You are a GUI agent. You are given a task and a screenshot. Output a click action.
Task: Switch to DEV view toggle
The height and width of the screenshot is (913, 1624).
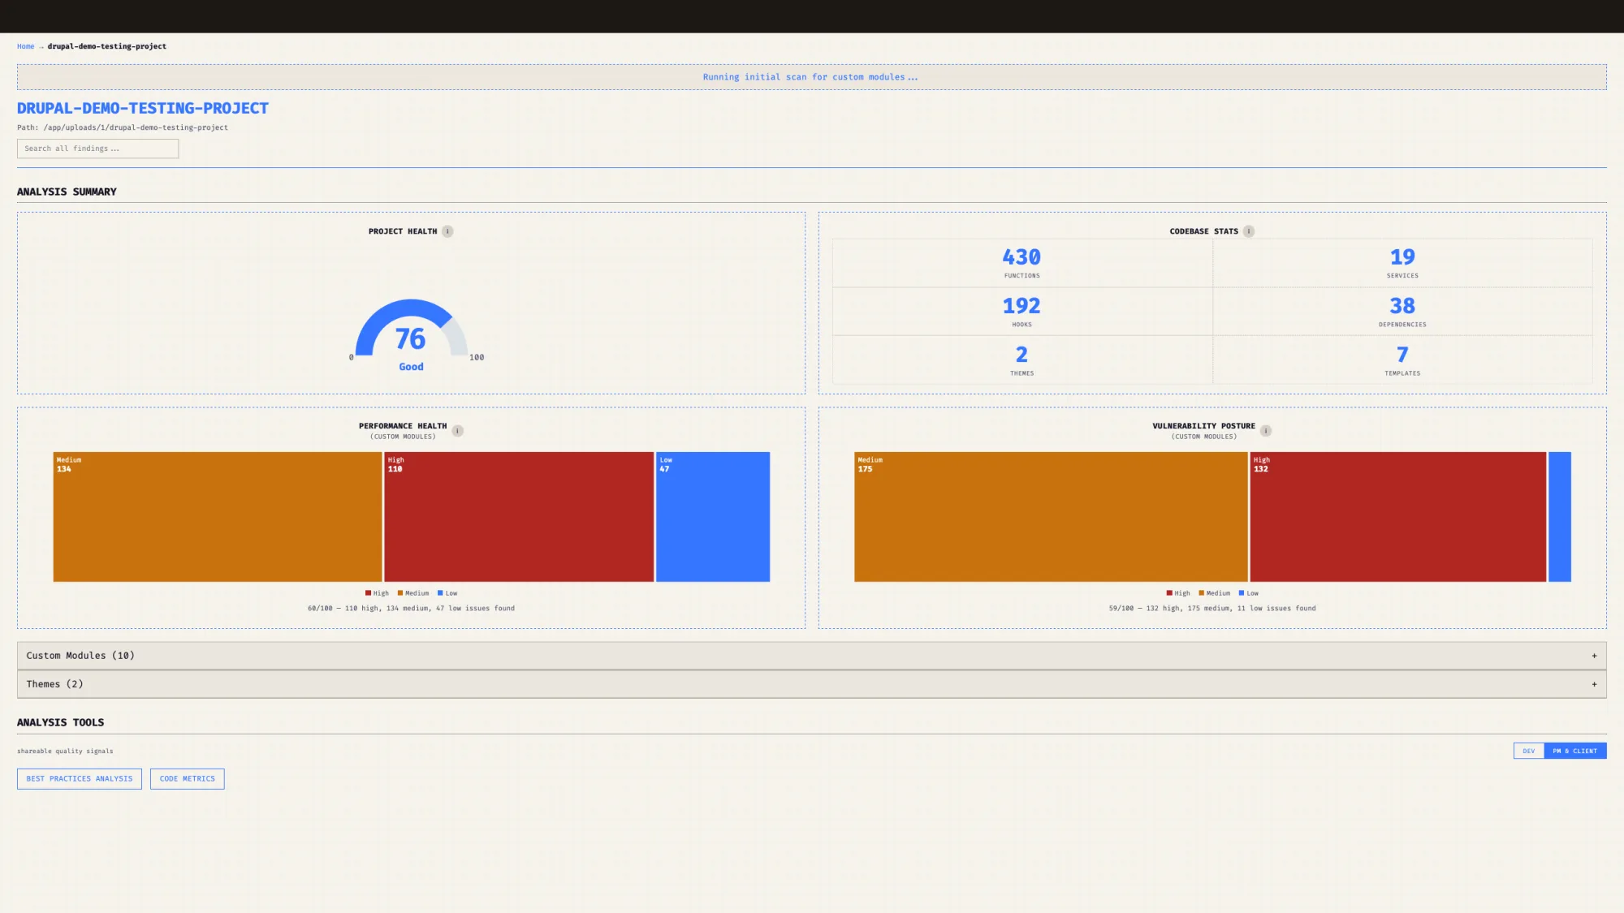point(1528,751)
